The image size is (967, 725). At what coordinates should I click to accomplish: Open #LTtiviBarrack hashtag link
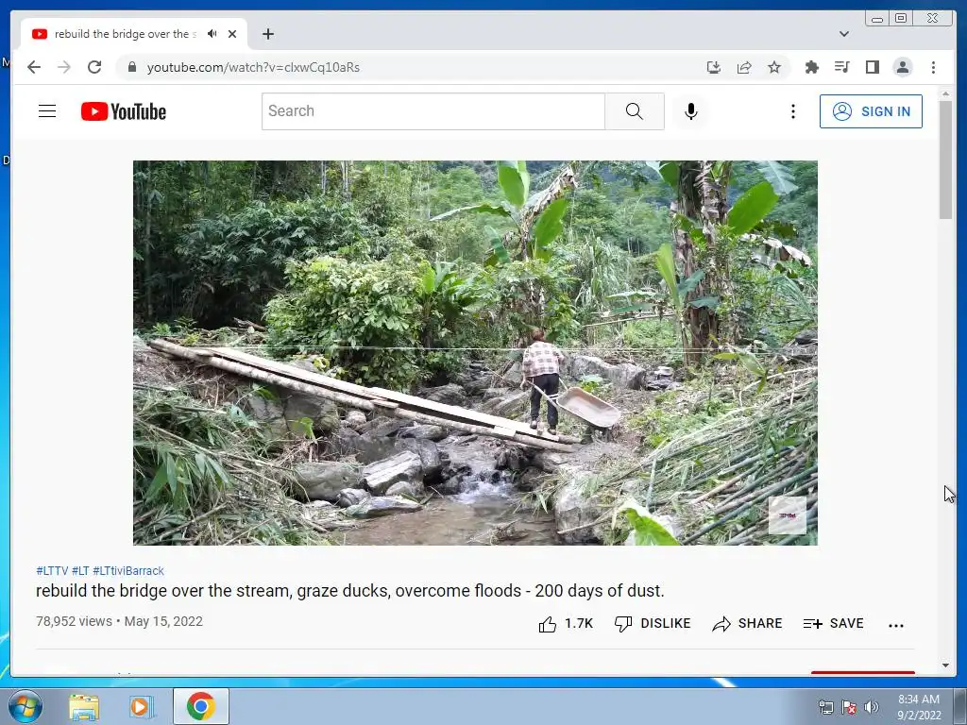(x=128, y=571)
